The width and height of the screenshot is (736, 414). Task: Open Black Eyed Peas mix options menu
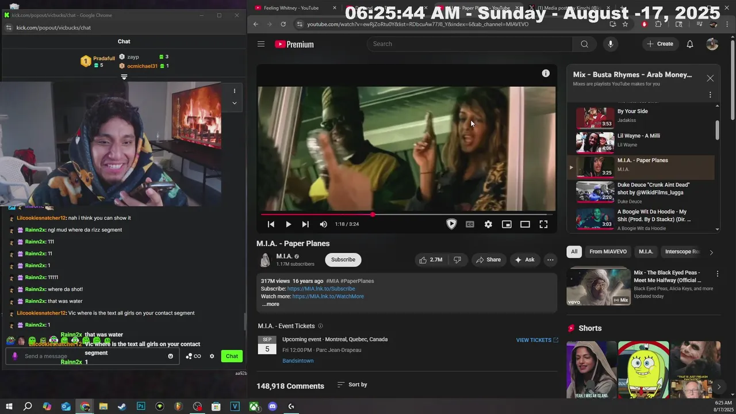pyautogui.click(x=717, y=274)
